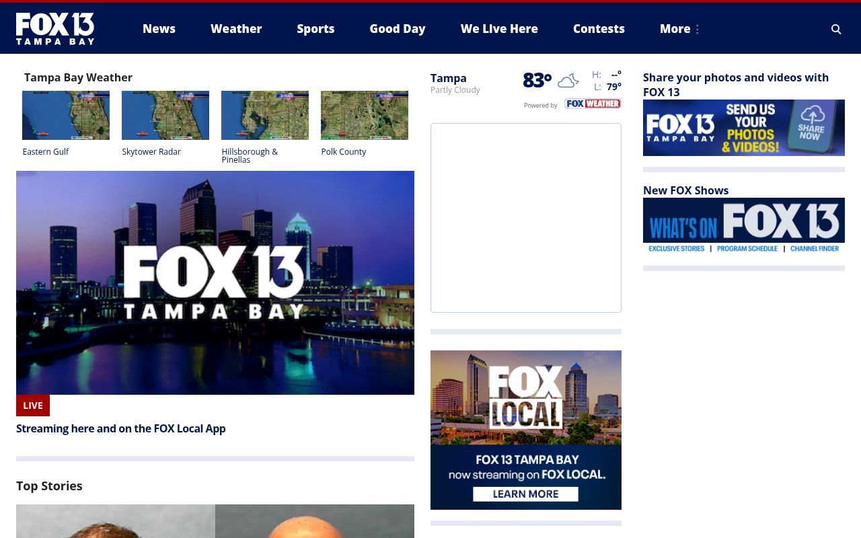Go to Good Day section
861x538 pixels.
(x=398, y=29)
